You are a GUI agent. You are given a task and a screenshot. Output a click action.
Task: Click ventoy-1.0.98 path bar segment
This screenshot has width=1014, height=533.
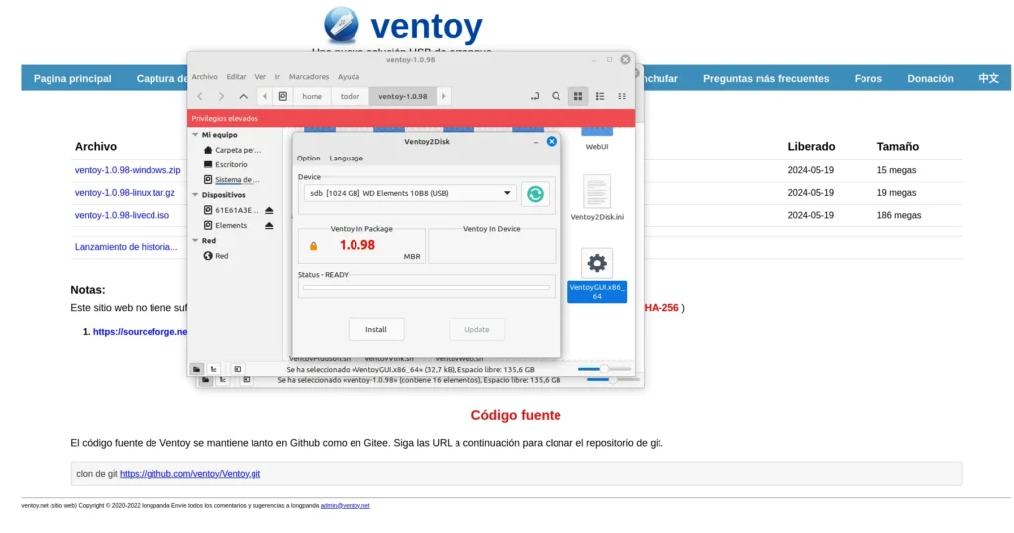click(x=403, y=96)
